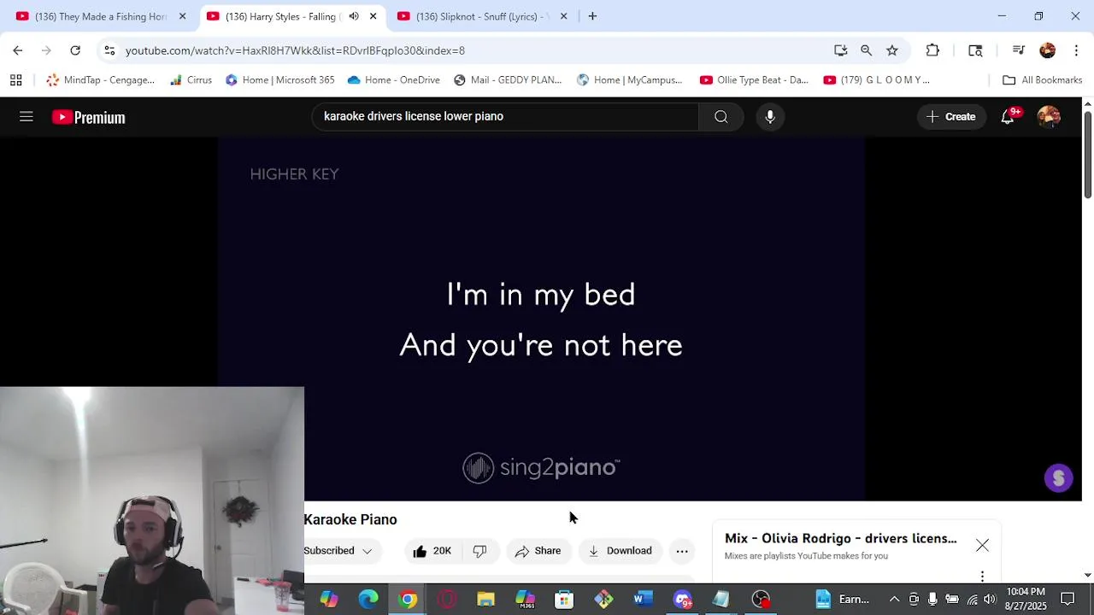Screen dimensions: 1094x615
Task: Focus the YouTube search field
Action: point(506,117)
